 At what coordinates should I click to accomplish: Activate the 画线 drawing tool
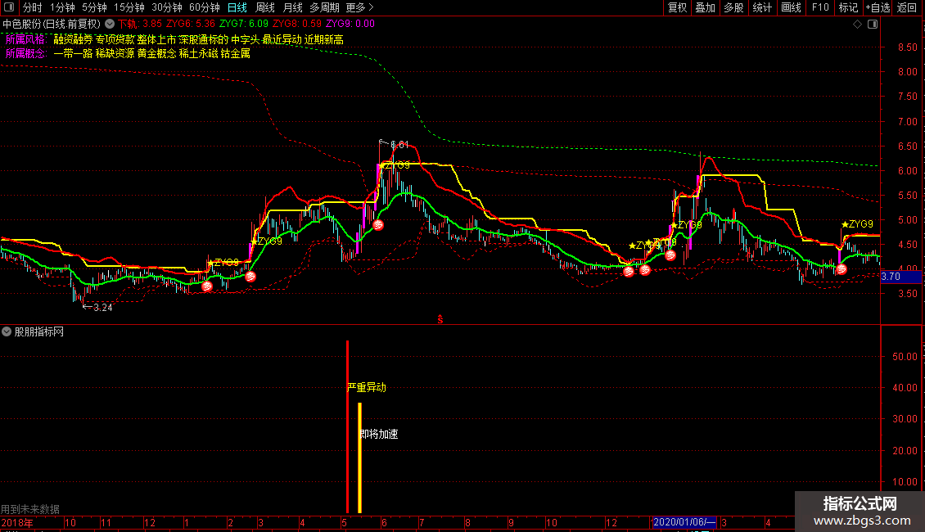pos(791,7)
